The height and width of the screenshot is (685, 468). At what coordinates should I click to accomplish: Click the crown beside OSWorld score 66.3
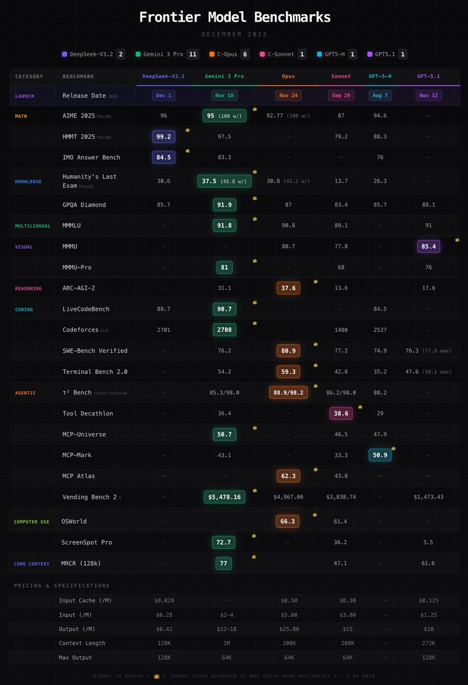[314, 515]
